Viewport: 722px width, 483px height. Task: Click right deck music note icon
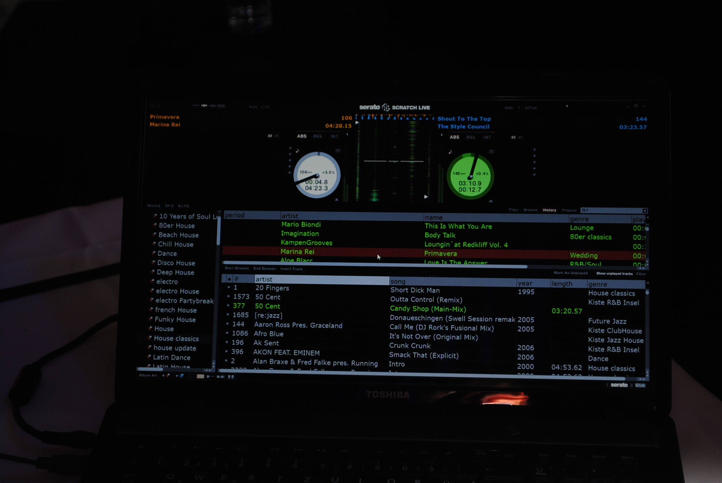click(450, 152)
